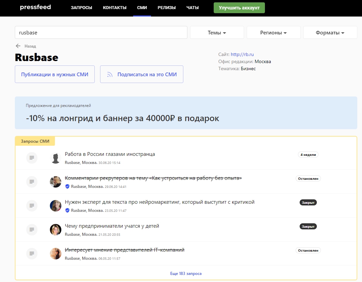Switch to the ЗАПРОСЫ menu tab

[x=81, y=8]
